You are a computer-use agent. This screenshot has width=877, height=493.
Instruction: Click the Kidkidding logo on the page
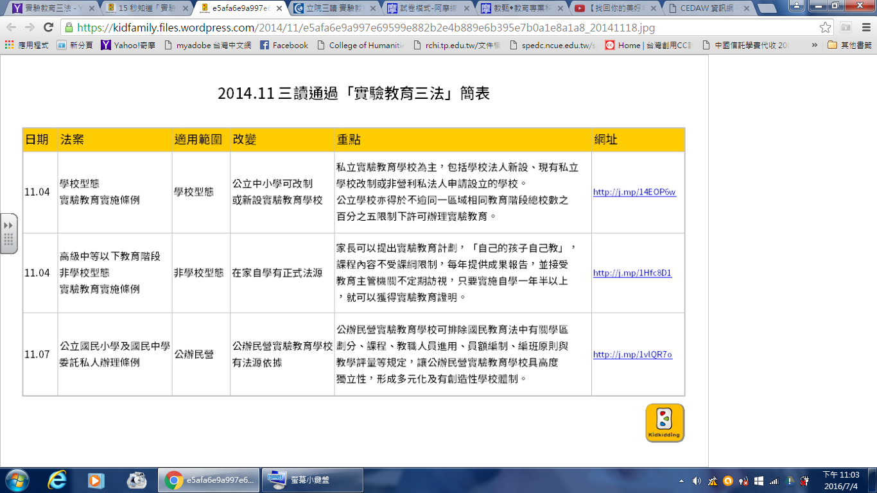664,422
